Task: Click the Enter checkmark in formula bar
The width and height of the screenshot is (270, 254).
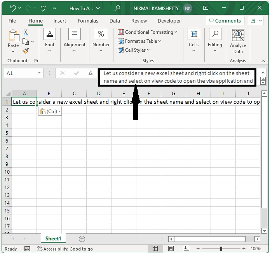Action: tap(77, 73)
